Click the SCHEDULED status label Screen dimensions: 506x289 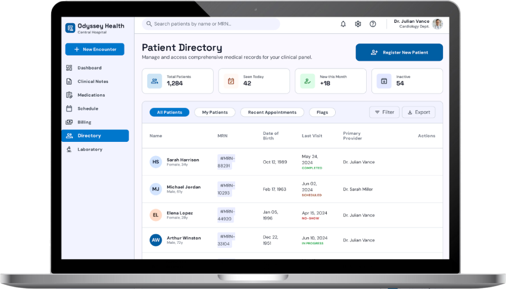pyautogui.click(x=312, y=195)
